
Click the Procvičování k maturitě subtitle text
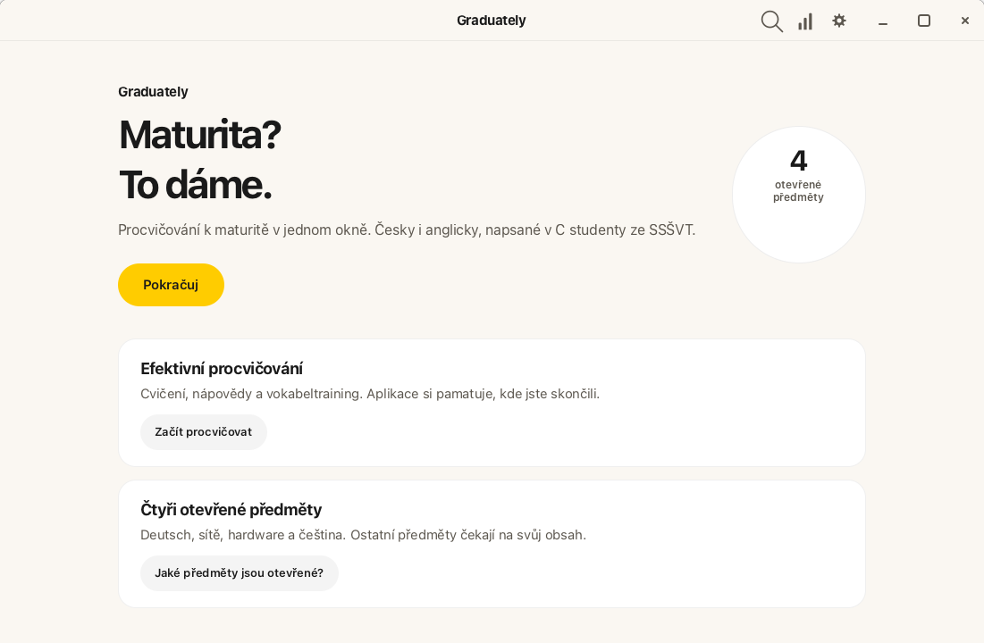tap(407, 230)
